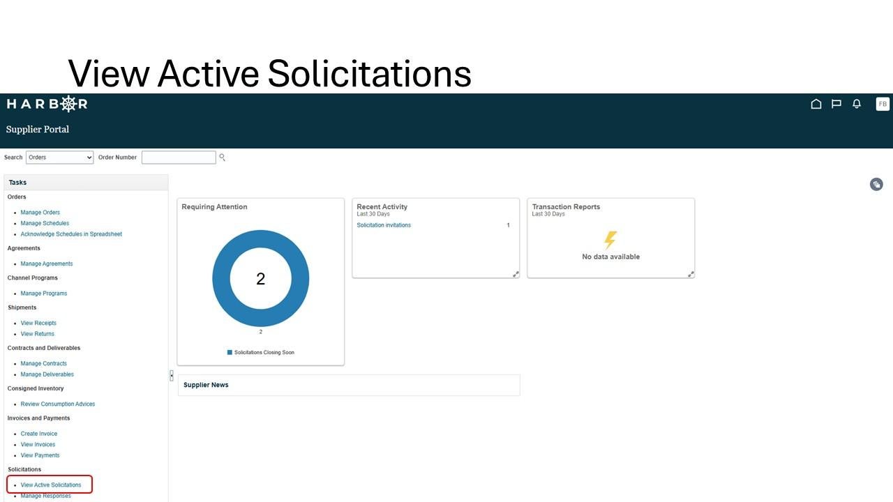Screen dimensions: 893x502
Task: Open Manage Contracts link
Action: point(43,363)
